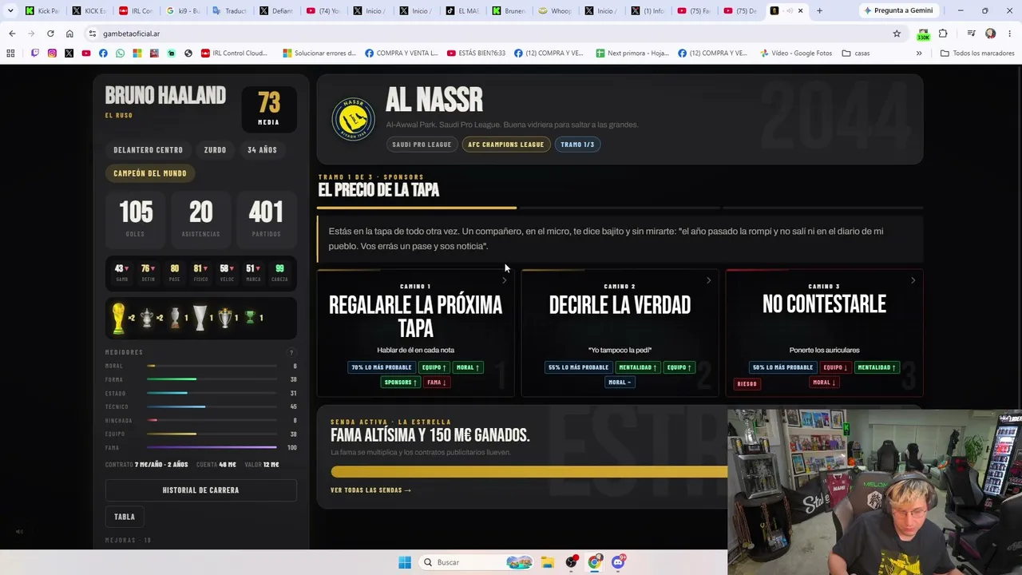Open the Medidores help question mark
The width and height of the screenshot is (1022, 575).
coord(291,352)
